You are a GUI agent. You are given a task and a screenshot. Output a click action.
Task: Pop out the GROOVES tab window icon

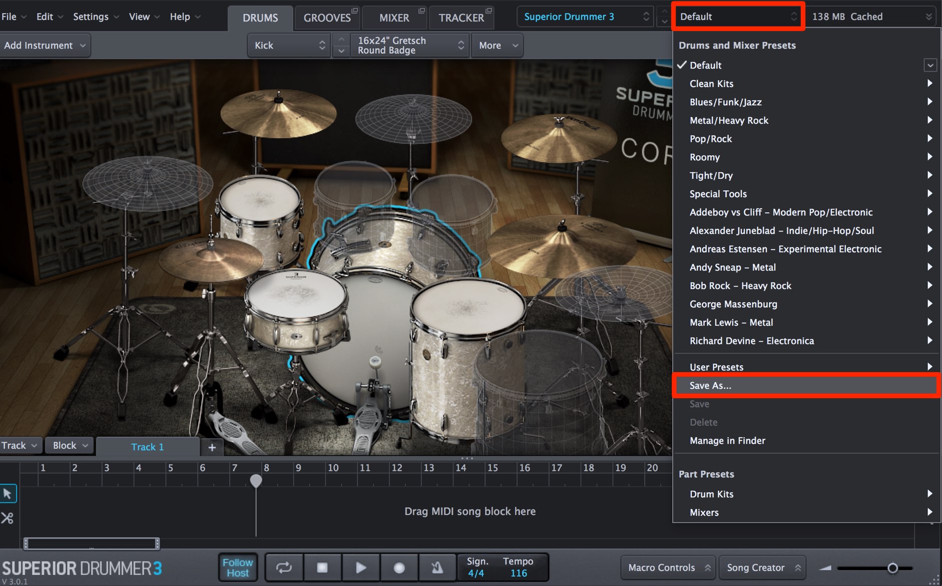354,11
